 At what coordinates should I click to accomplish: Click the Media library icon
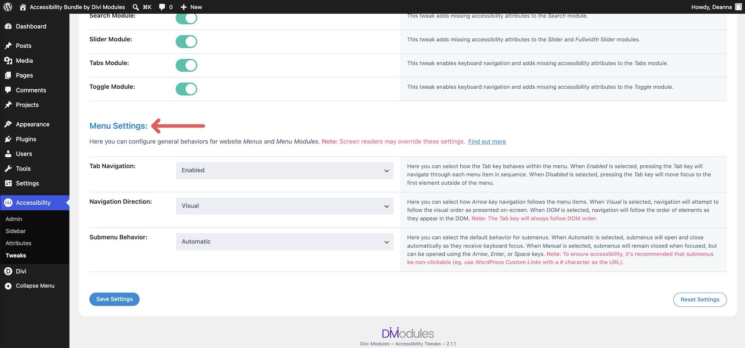(8, 61)
